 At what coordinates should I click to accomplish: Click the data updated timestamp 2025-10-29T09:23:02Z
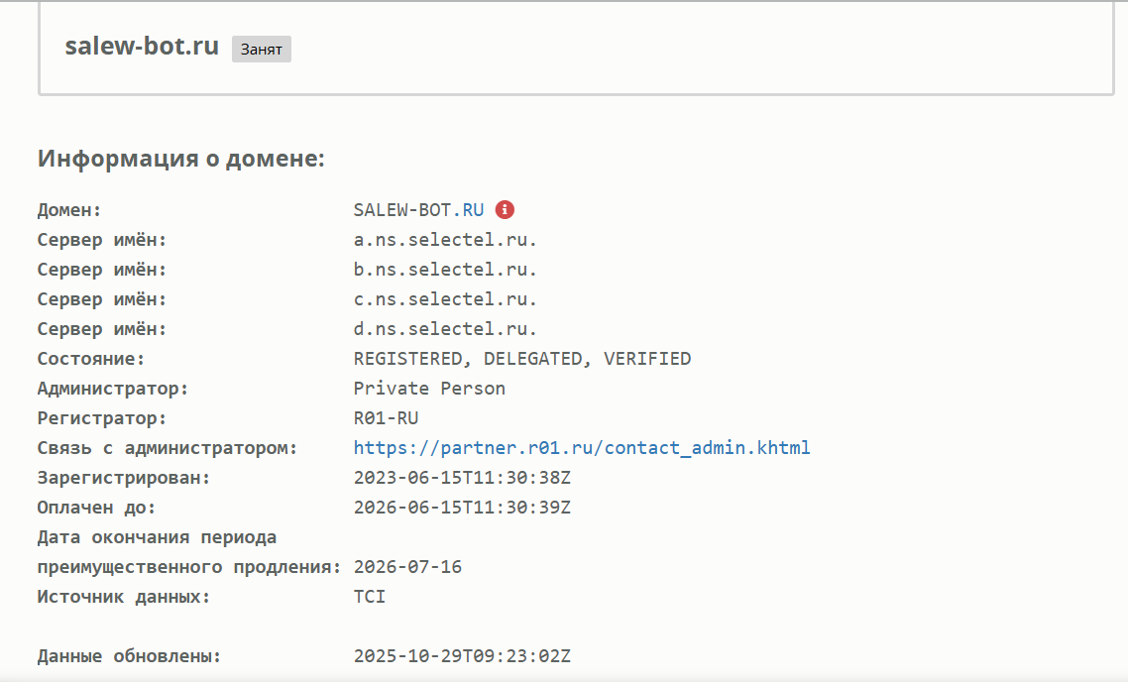coord(462,656)
